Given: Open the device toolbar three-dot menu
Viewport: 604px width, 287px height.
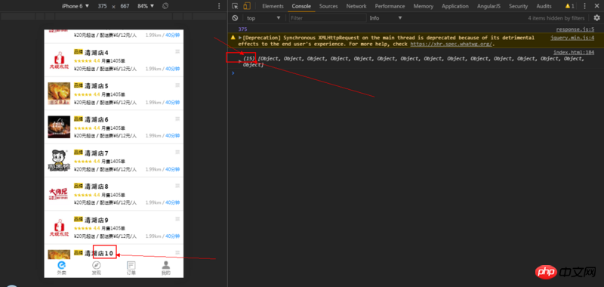Looking at the screenshot, I should pyautogui.click(x=219, y=6).
